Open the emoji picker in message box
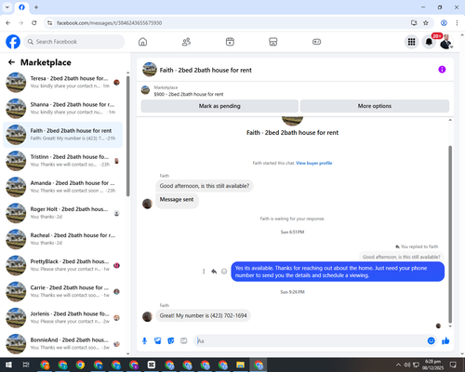The height and width of the screenshot is (372, 465). pyautogui.click(x=431, y=341)
